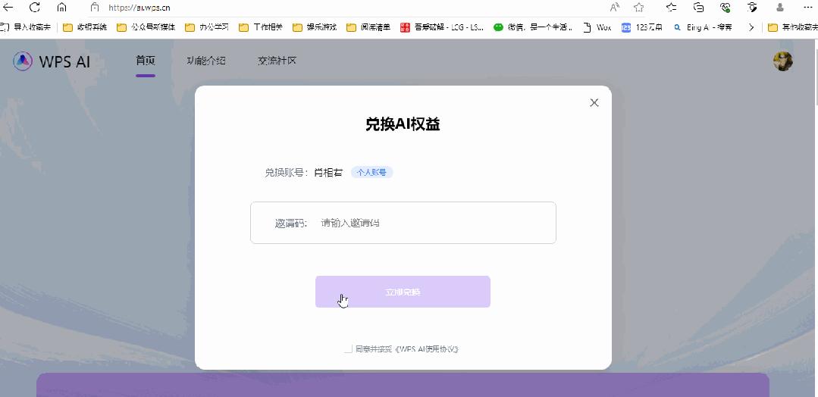The image size is (818, 397).
Task: Click the 立即兑换 button
Action: click(403, 292)
